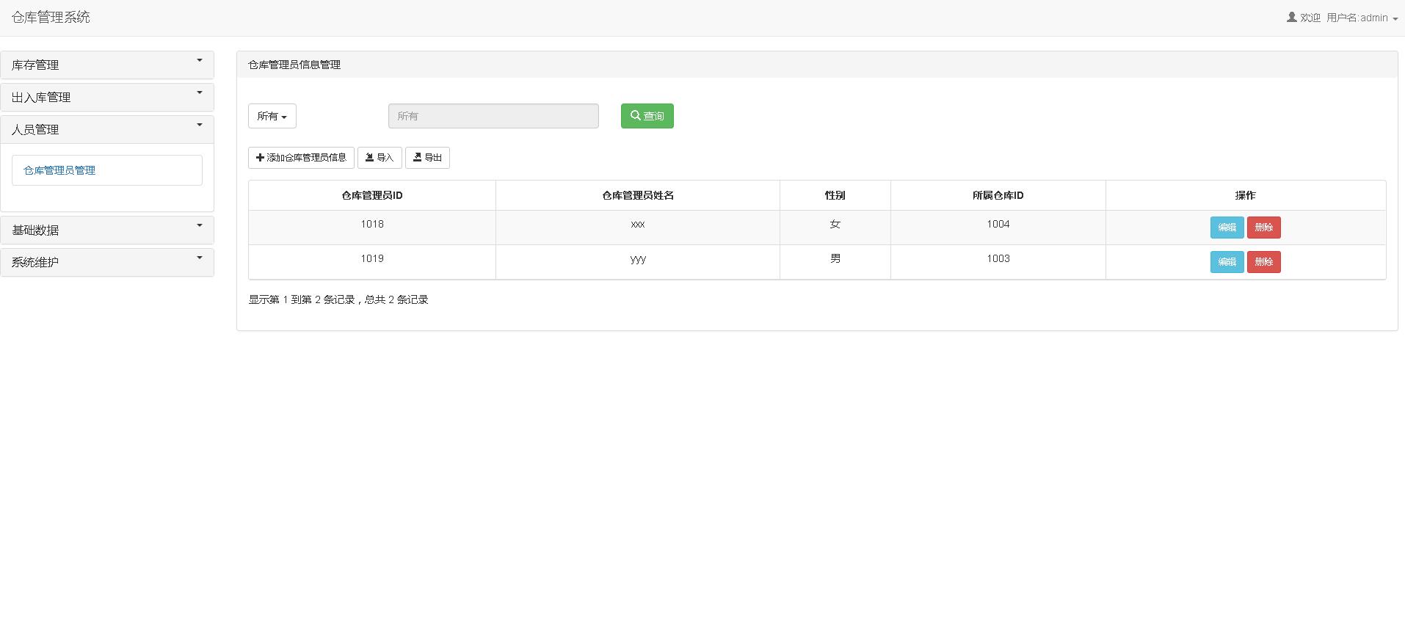Open the 仓库管理员管理 menu link
Viewport: 1405px width, 629px height.
point(59,170)
